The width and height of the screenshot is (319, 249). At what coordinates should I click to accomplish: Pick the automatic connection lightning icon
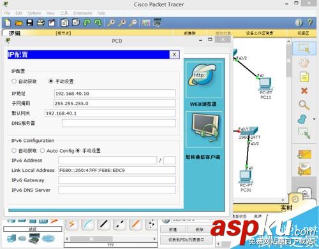pos(71,224)
